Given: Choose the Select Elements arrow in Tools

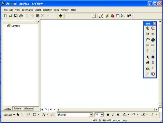Looking at the screenshot, I should pyautogui.click(x=148, y=57).
